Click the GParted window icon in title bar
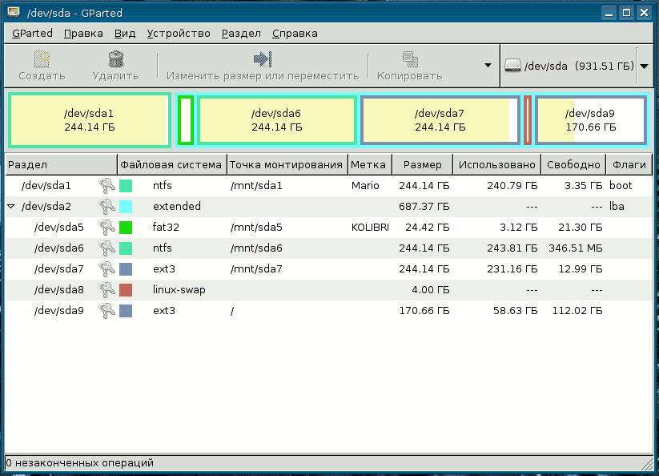This screenshot has height=476, width=659. 14,12
